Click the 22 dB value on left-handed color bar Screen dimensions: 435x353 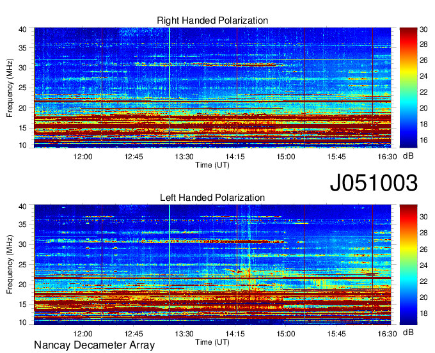423,281
